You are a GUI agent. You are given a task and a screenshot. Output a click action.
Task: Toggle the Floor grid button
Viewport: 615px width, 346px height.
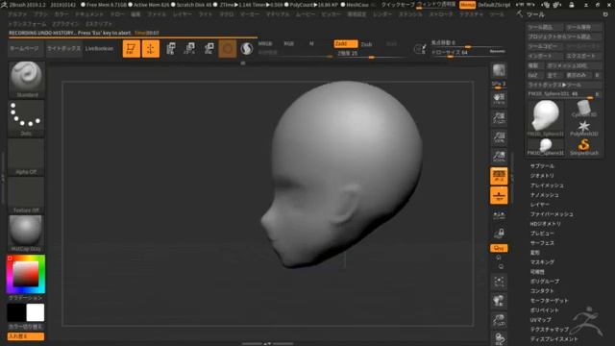pos(499,195)
